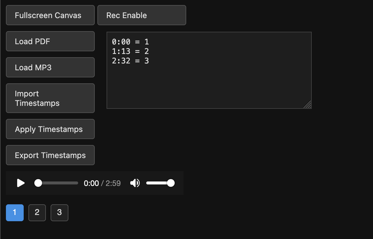Apply Timestamps from the text box
Image resolution: width=373 pixels, height=239 pixels.
tap(50, 129)
